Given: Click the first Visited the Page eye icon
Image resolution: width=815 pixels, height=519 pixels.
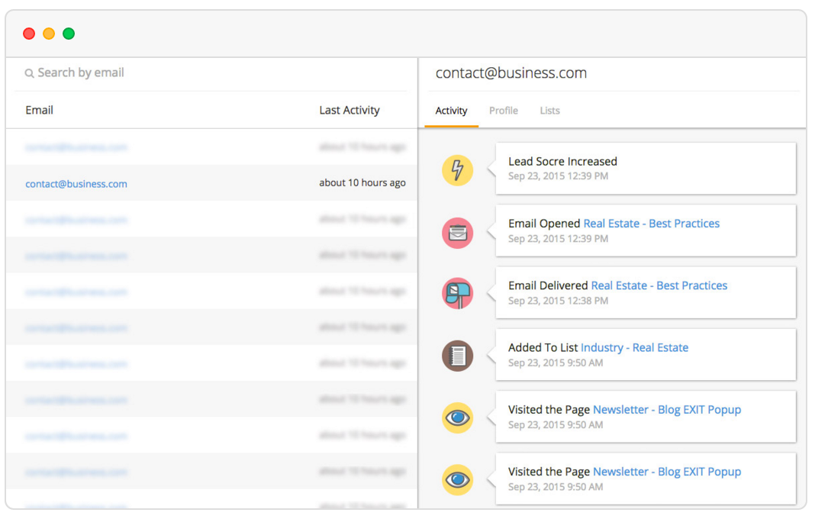Looking at the screenshot, I should [458, 417].
